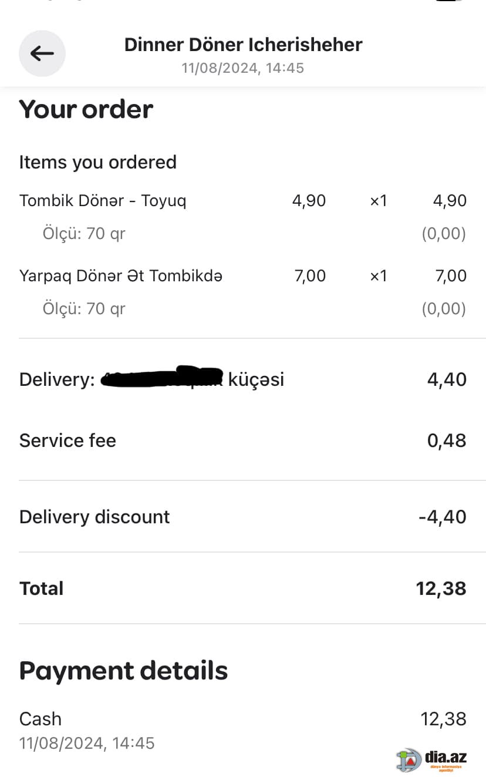
Task: Tap the Total amount 12,38
Action: click(441, 588)
